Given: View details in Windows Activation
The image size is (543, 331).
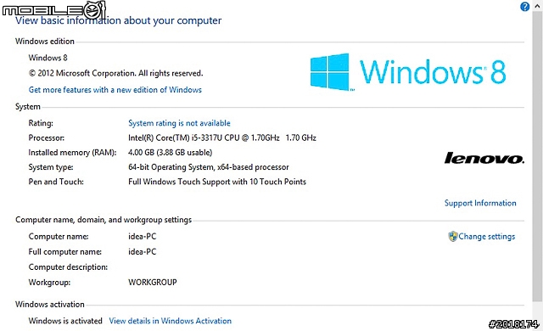Looking at the screenshot, I should tap(170, 321).
